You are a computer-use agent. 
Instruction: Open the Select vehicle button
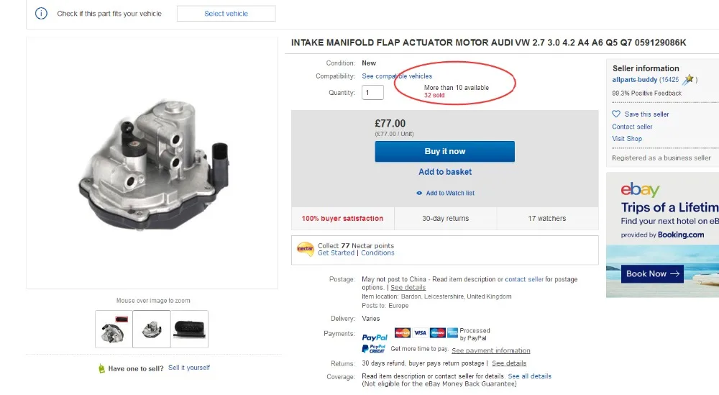(226, 14)
